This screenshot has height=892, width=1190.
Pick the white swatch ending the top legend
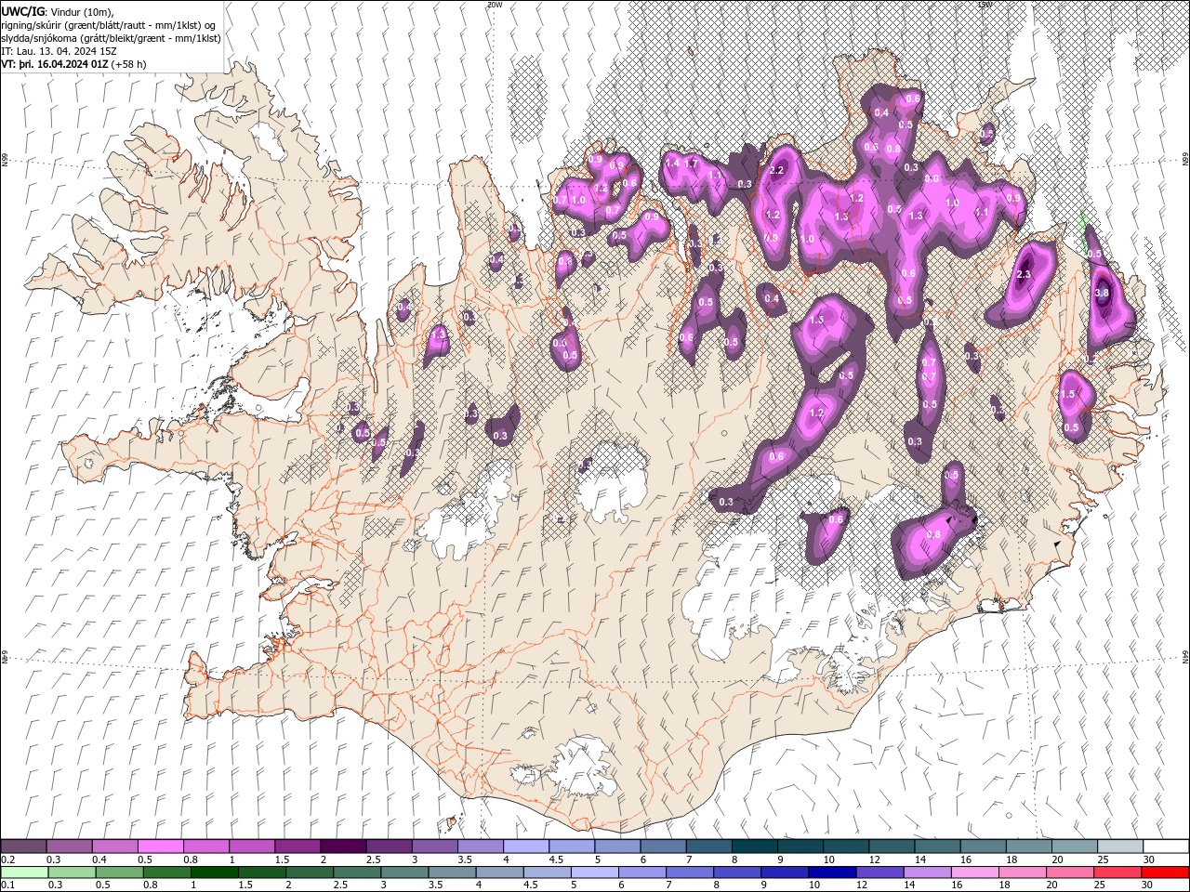pyautogui.click(x=1166, y=846)
